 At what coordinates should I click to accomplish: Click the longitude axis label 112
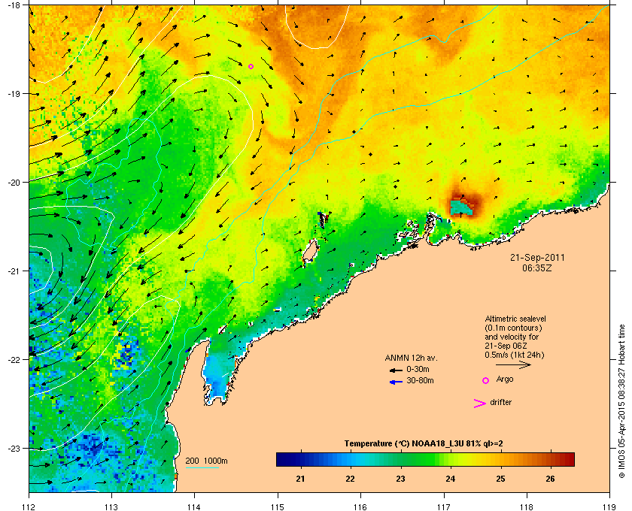[29, 507]
